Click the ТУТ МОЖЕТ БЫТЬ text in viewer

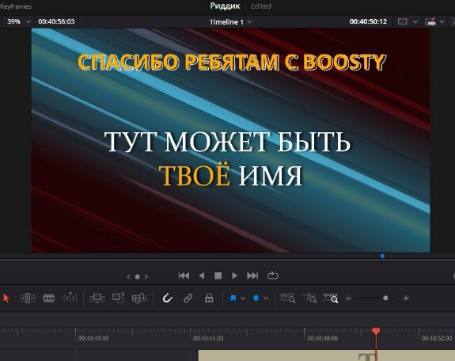click(227, 142)
